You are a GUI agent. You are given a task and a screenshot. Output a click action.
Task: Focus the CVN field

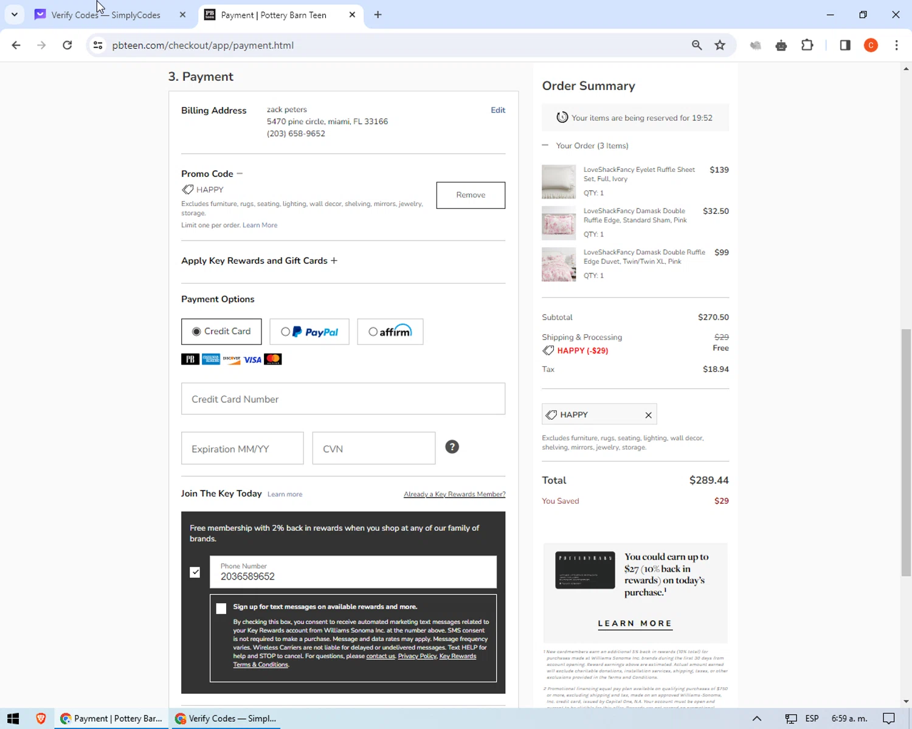pos(374,448)
